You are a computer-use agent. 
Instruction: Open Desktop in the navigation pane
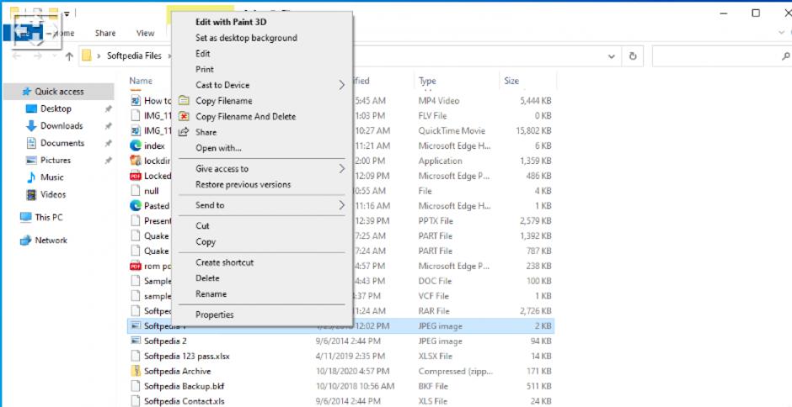point(56,108)
